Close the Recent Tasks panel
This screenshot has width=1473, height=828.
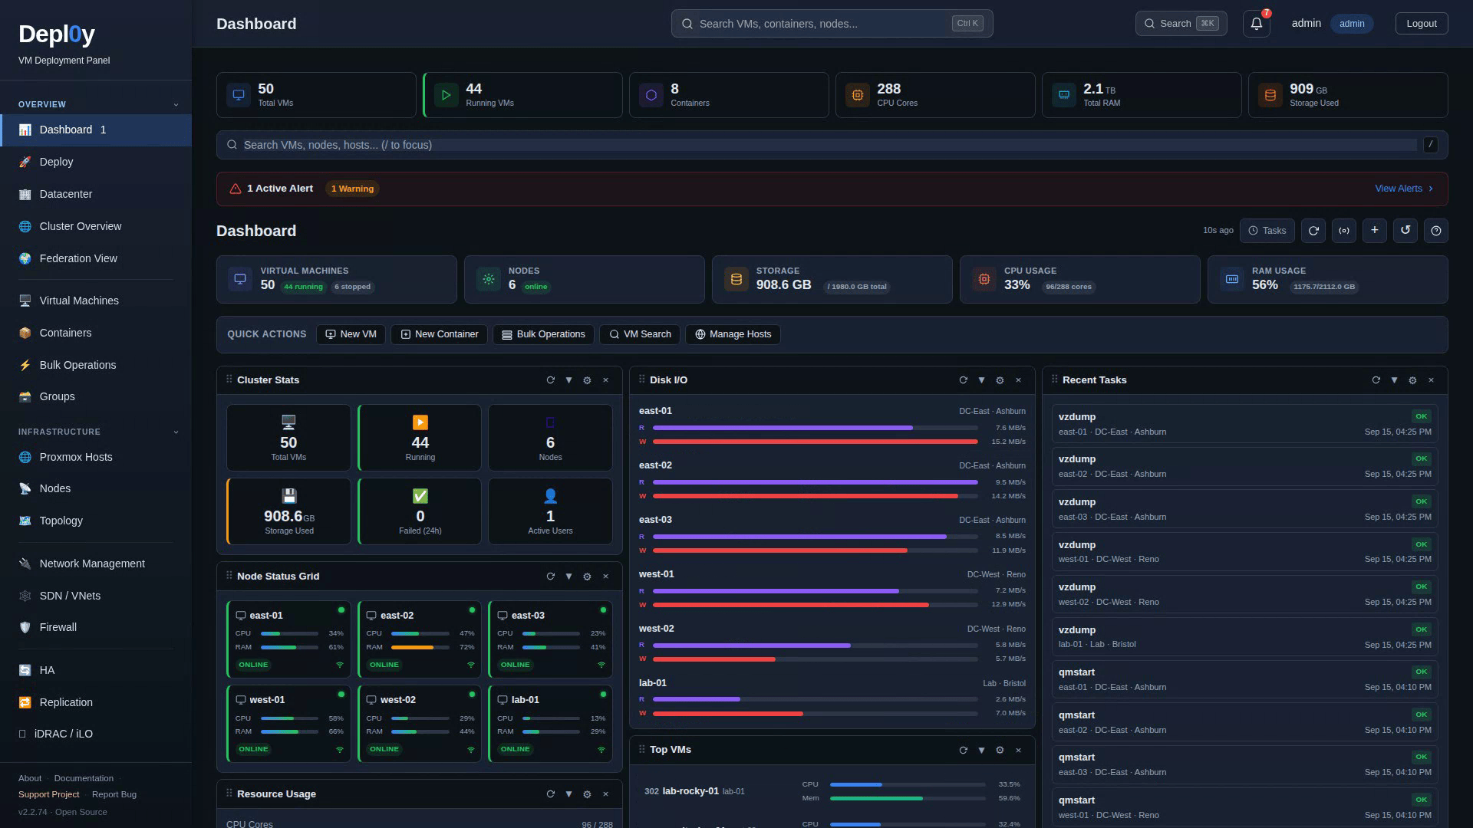tap(1431, 380)
